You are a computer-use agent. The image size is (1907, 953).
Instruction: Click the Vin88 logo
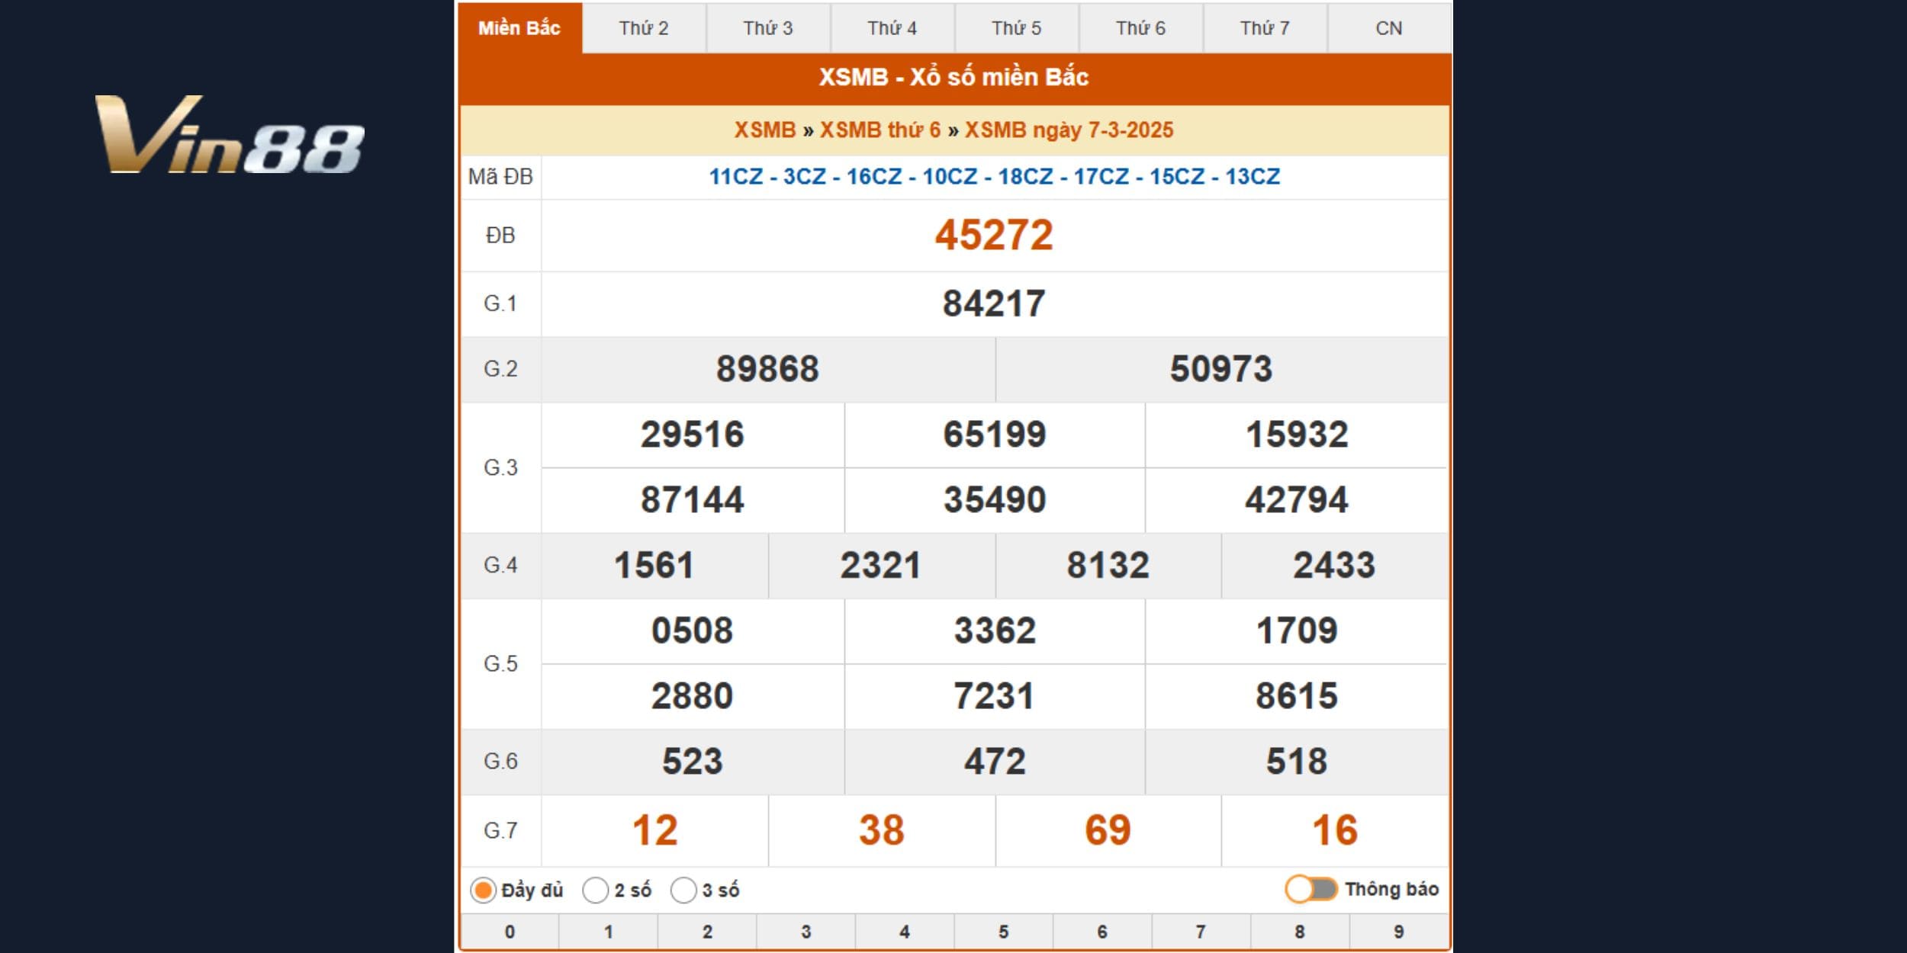(230, 135)
